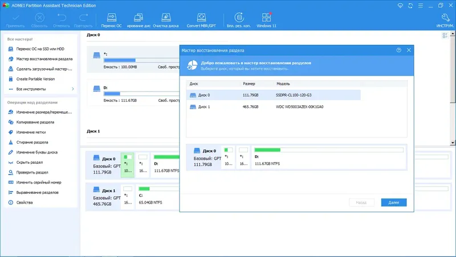Click model text 'WDC WD5003AZEX-00K1GA0'
Screen dimensions: 456x257
coord(300,107)
